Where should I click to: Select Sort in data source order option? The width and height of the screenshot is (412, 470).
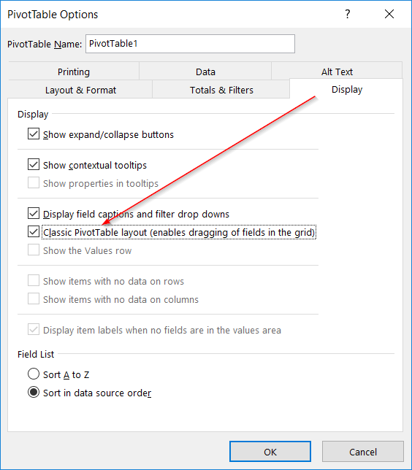coord(34,393)
